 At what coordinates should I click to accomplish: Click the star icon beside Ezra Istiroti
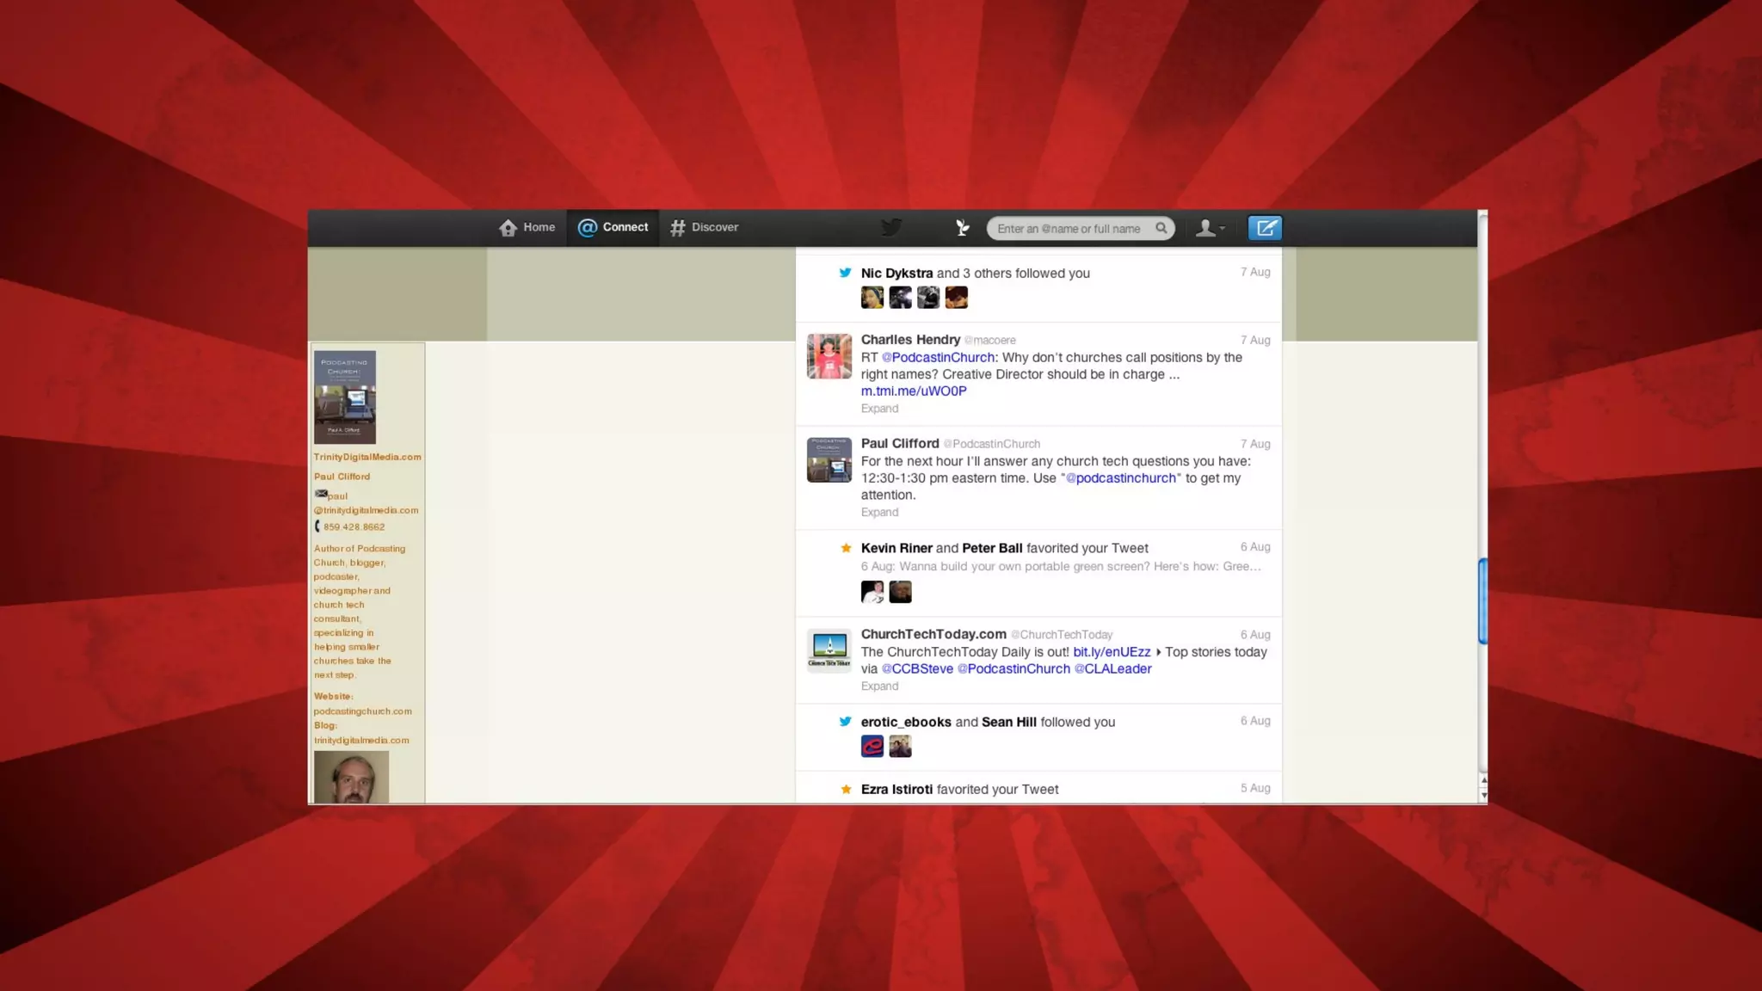pyautogui.click(x=846, y=789)
